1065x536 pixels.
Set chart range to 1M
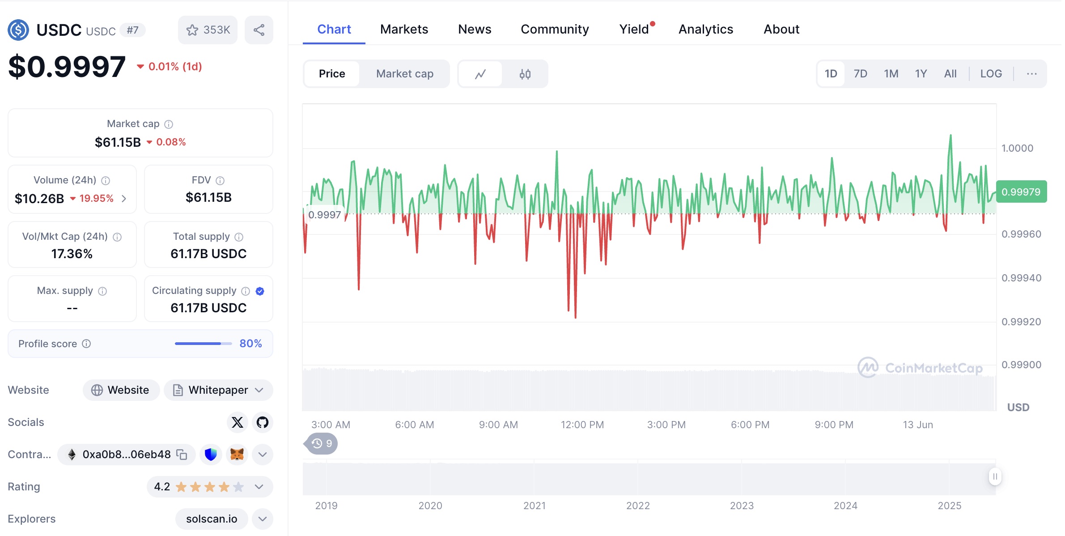891,74
